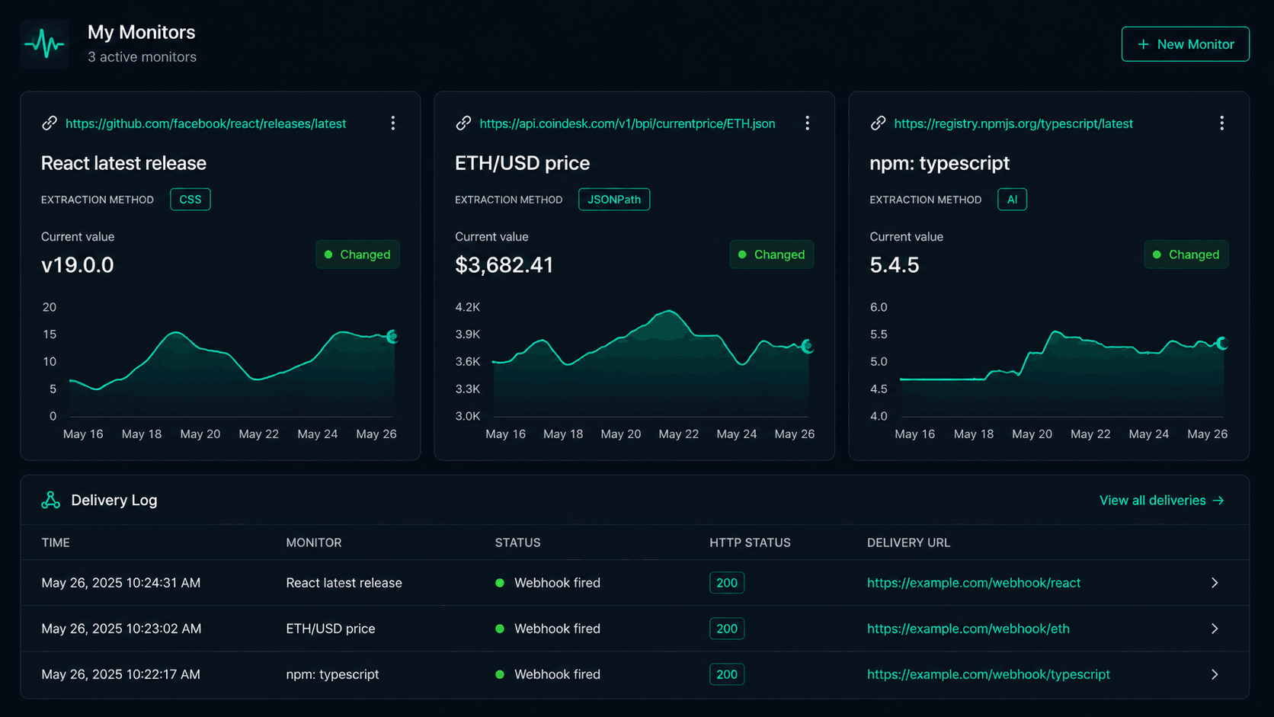Select the MONITOR column header
The width and height of the screenshot is (1274, 717).
(314, 543)
